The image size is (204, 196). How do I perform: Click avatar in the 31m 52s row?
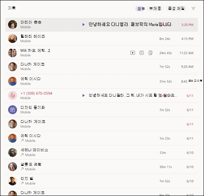[13, 81]
